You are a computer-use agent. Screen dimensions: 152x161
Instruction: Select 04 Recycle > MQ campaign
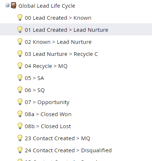pyautogui.click(x=46, y=66)
